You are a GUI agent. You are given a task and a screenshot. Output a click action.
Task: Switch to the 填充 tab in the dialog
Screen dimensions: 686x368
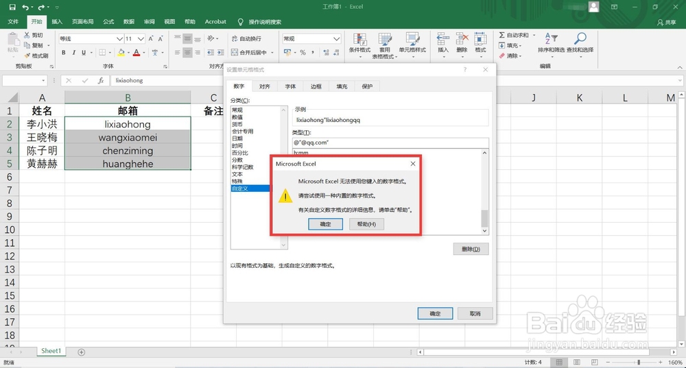tap(342, 86)
